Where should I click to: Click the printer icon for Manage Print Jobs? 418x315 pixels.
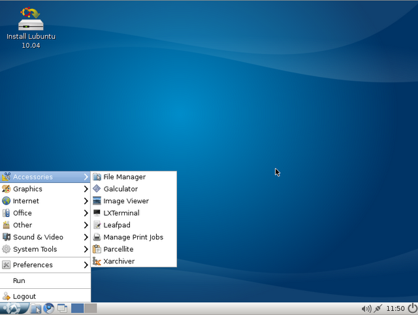click(97, 237)
